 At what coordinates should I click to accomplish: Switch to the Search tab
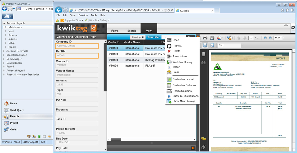131,31
